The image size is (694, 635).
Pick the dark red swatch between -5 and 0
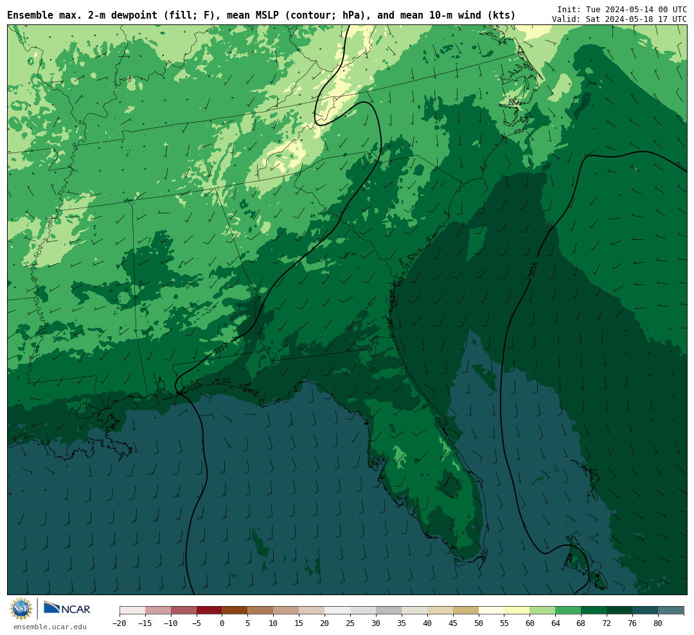[x=209, y=611]
